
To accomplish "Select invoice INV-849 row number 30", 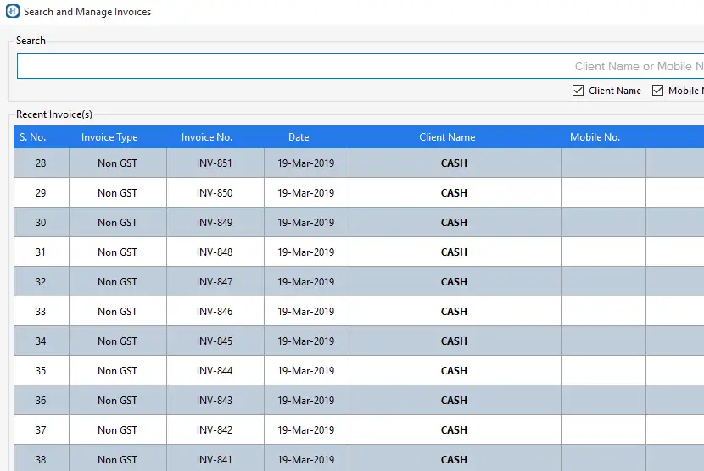I will [x=41, y=223].
